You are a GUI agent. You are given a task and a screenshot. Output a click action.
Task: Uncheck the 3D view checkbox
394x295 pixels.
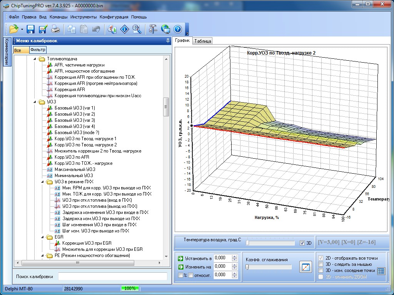point(302,243)
